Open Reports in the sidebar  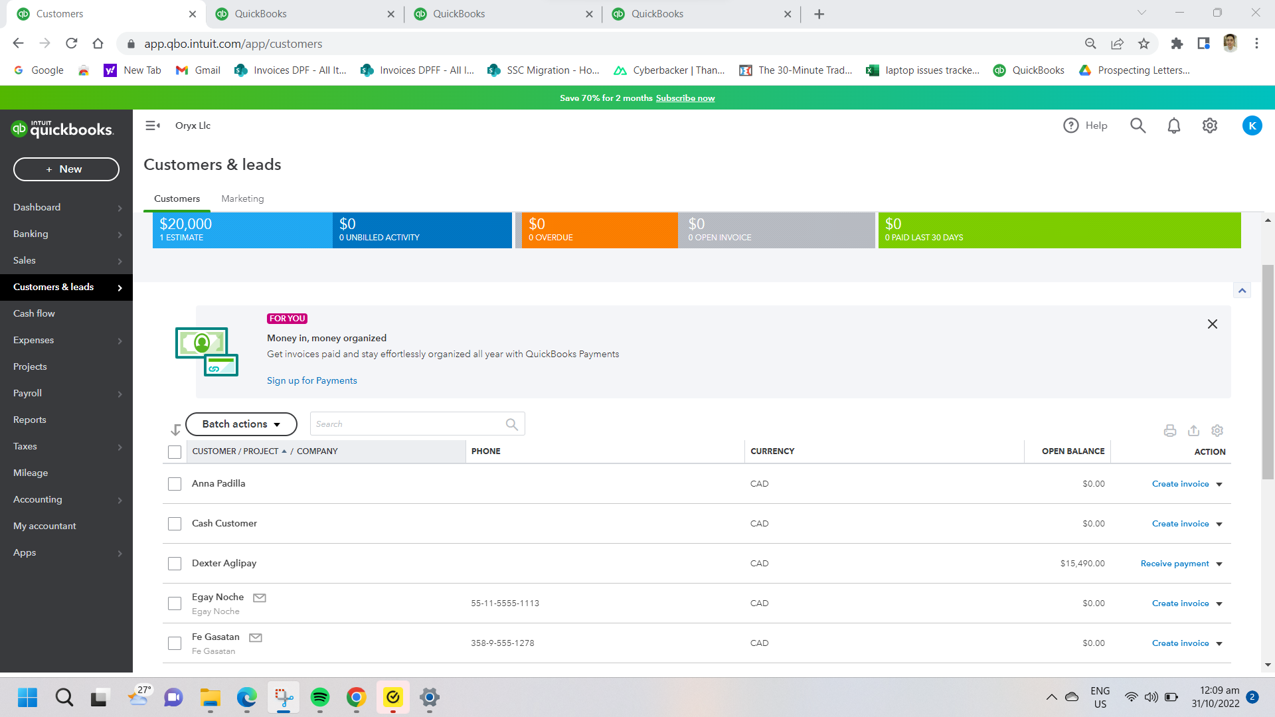tap(30, 420)
